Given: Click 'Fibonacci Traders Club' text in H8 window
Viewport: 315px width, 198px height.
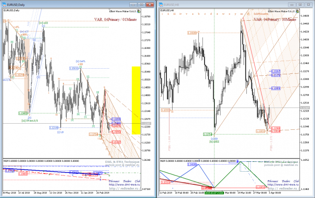Looking at the screenshot, I should tap(283, 181).
